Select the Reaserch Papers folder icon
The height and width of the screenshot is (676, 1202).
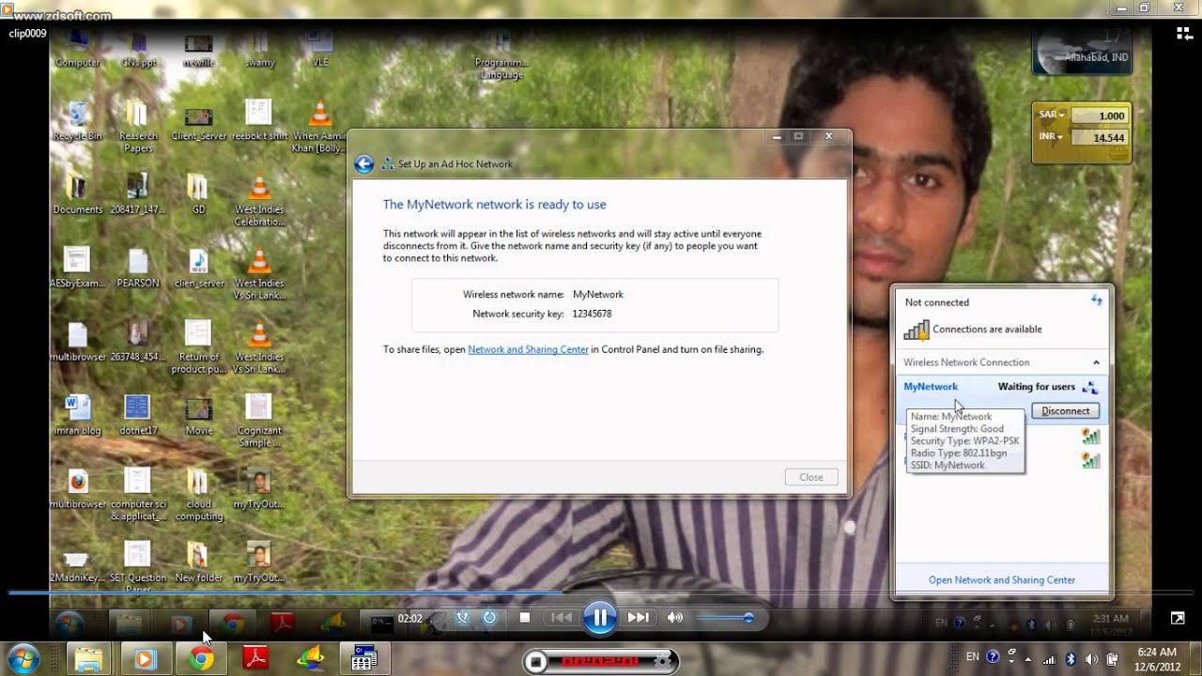tap(138, 126)
